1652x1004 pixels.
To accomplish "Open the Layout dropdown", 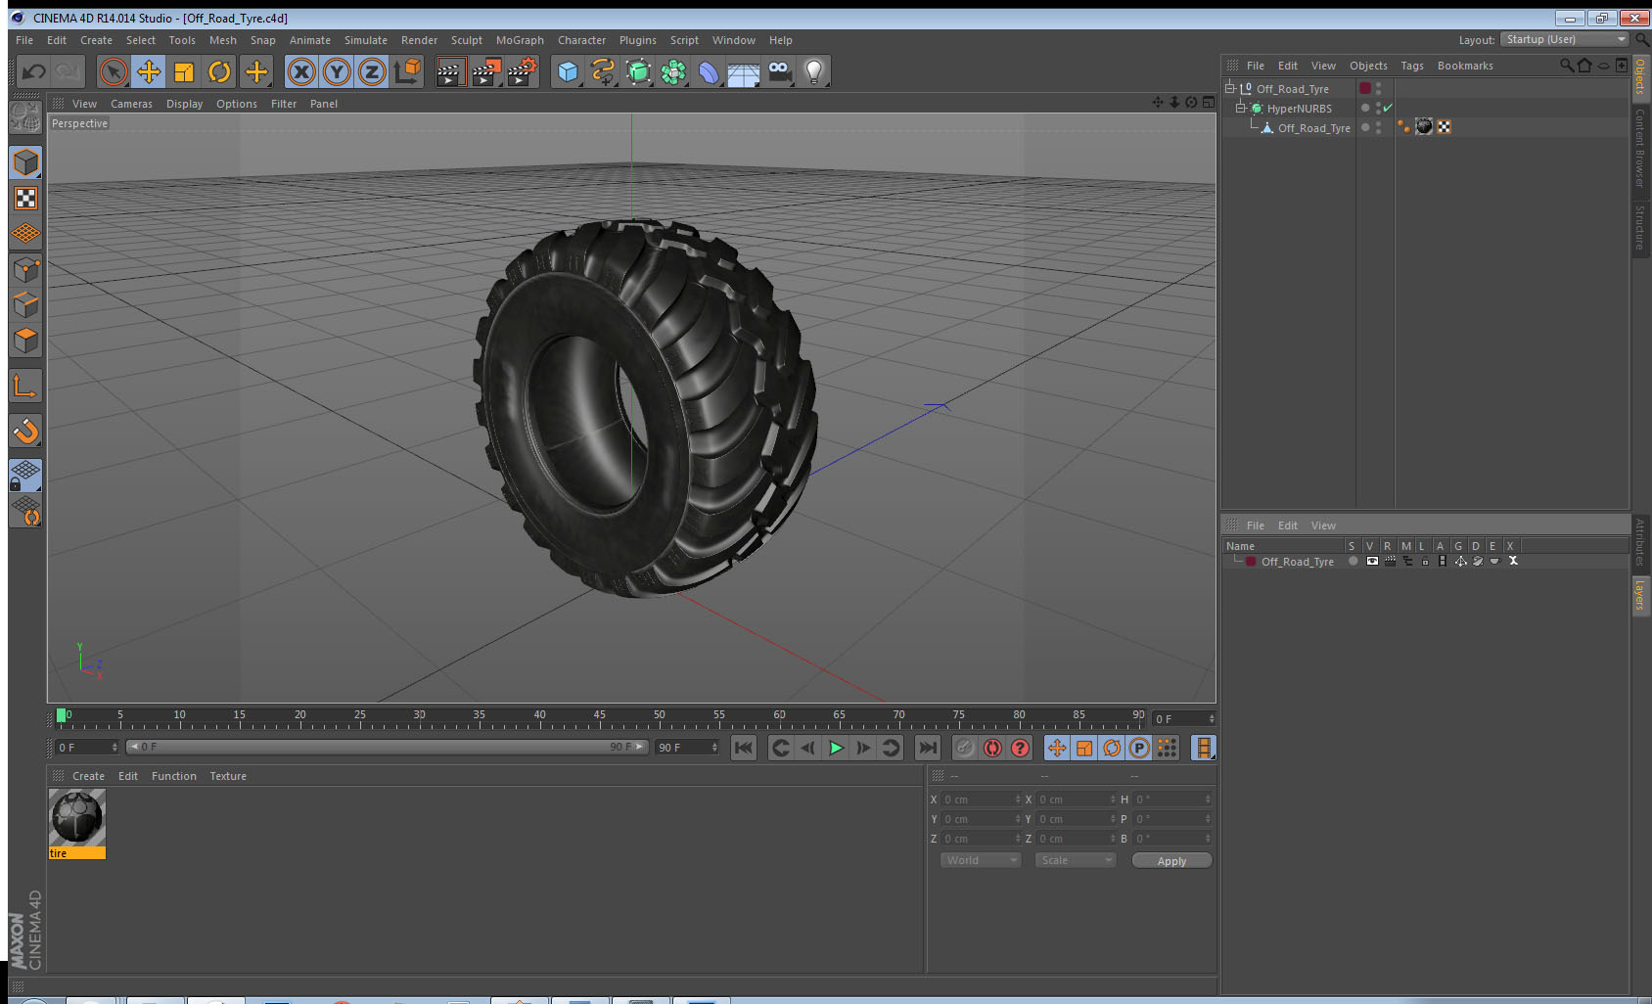I will pyautogui.click(x=1565, y=39).
